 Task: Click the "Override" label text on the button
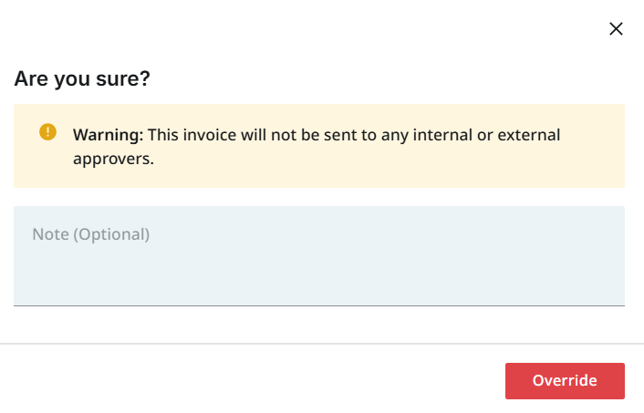565,381
